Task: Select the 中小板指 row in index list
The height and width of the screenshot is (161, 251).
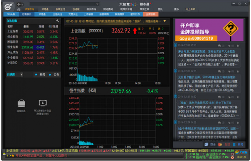Action: pyautogui.click(x=33, y=58)
